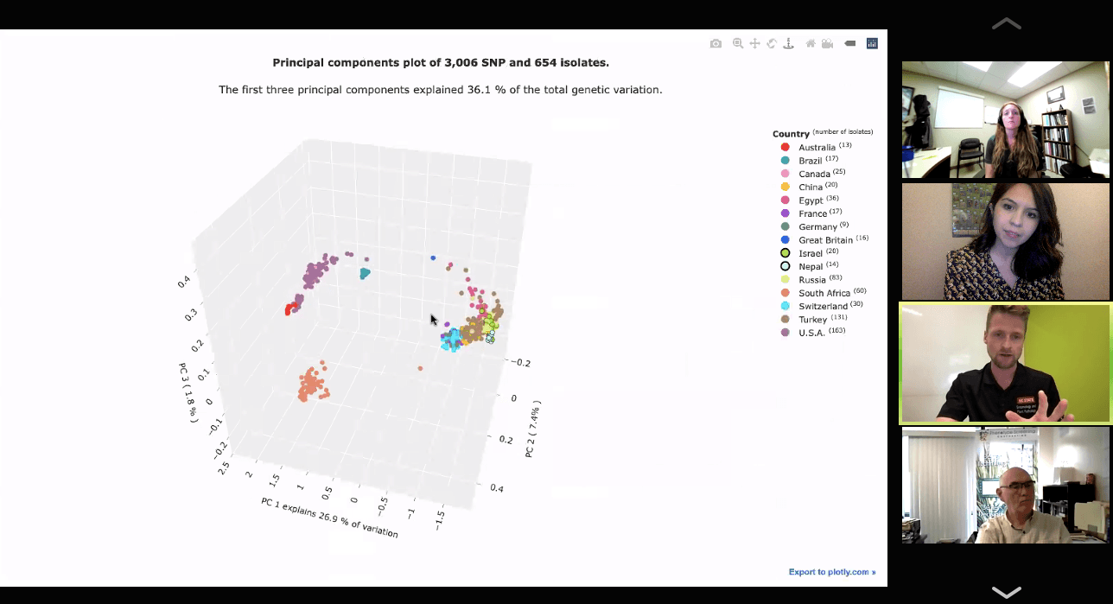This screenshot has width=1113, height=604.
Task: Select the orbital rotation tool
Action: click(x=772, y=43)
